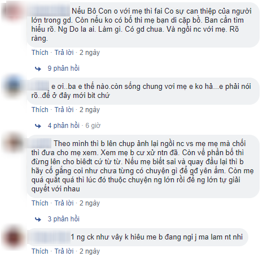Like the first comment via Thích
The width and height of the screenshot is (276, 261).
pos(40,53)
